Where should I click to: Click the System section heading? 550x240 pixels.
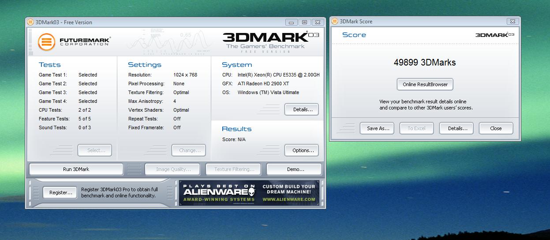pyautogui.click(x=237, y=65)
